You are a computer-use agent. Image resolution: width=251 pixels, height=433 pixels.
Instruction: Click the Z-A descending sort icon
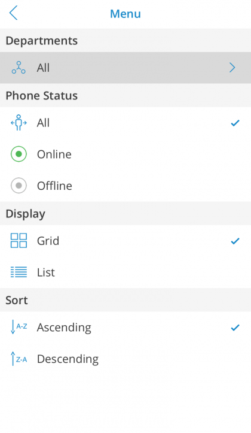pyautogui.click(x=19, y=359)
